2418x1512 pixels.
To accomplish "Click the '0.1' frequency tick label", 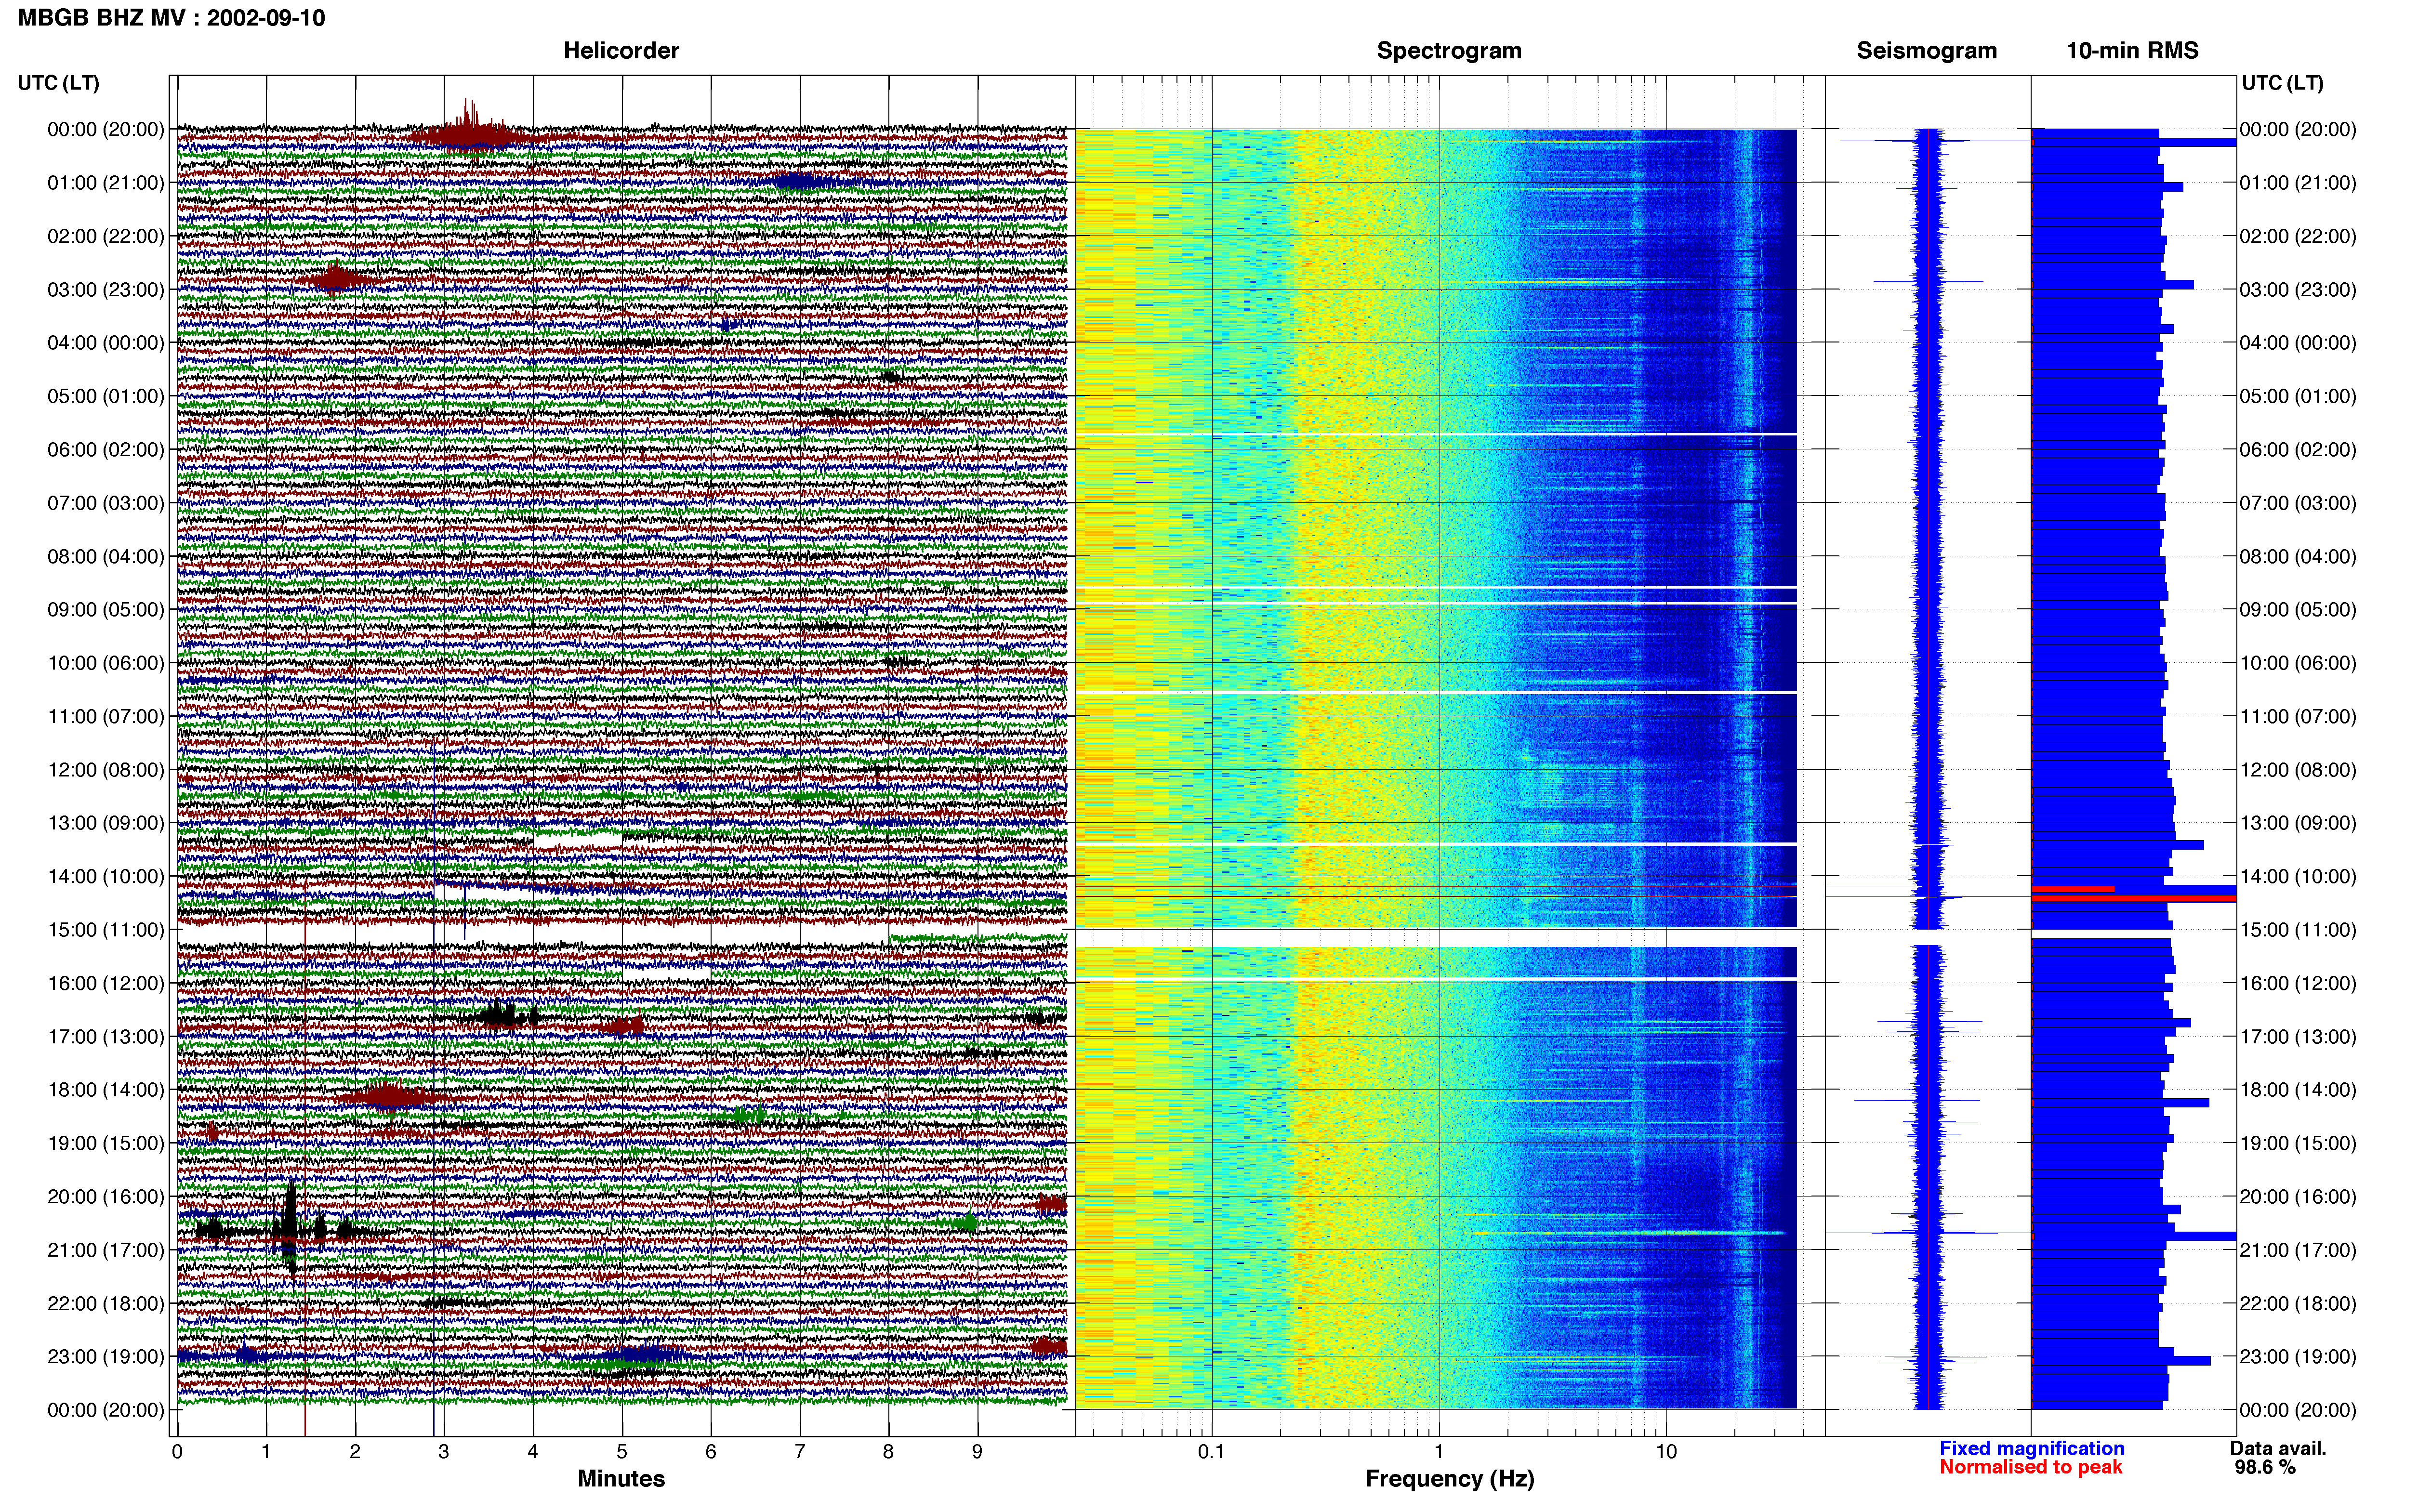I will tap(1211, 1451).
